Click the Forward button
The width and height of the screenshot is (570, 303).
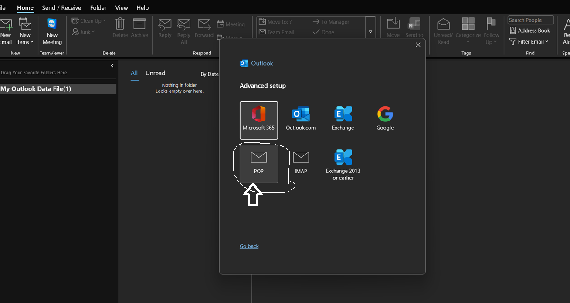coord(204,29)
